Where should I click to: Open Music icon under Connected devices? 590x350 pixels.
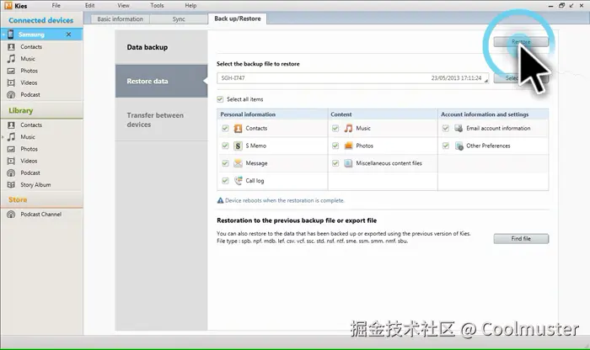(x=11, y=59)
